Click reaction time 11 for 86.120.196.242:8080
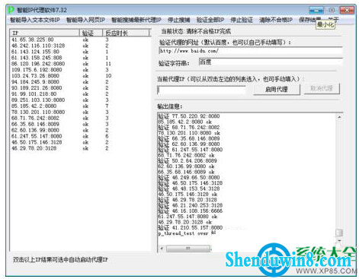The width and height of the screenshot is (359, 279). (108, 64)
